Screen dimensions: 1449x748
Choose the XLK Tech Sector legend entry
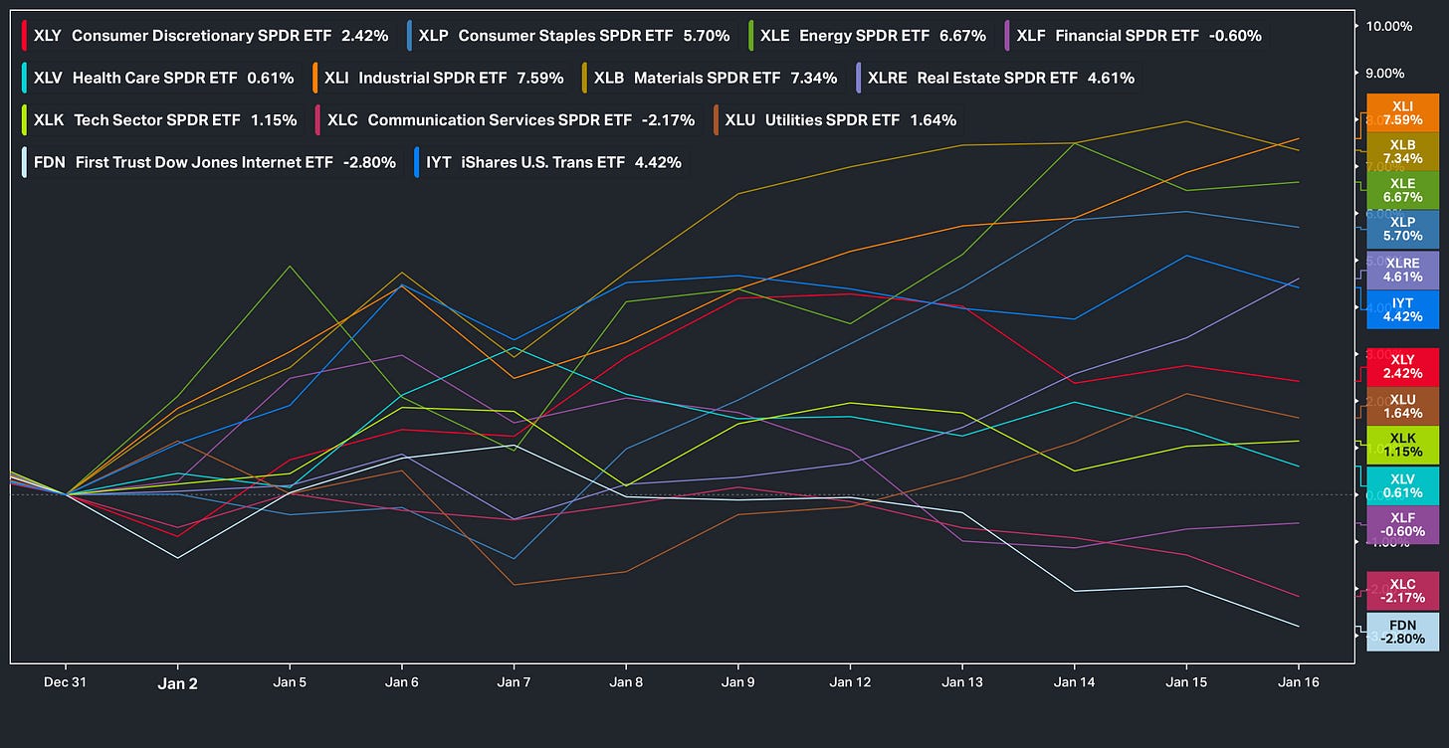pyautogui.click(x=160, y=120)
